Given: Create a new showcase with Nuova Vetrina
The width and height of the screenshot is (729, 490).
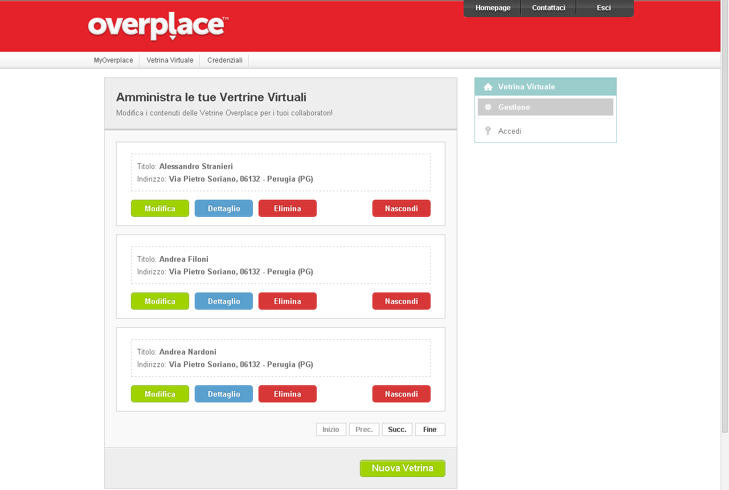Looking at the screenshot, I should 403,468.
